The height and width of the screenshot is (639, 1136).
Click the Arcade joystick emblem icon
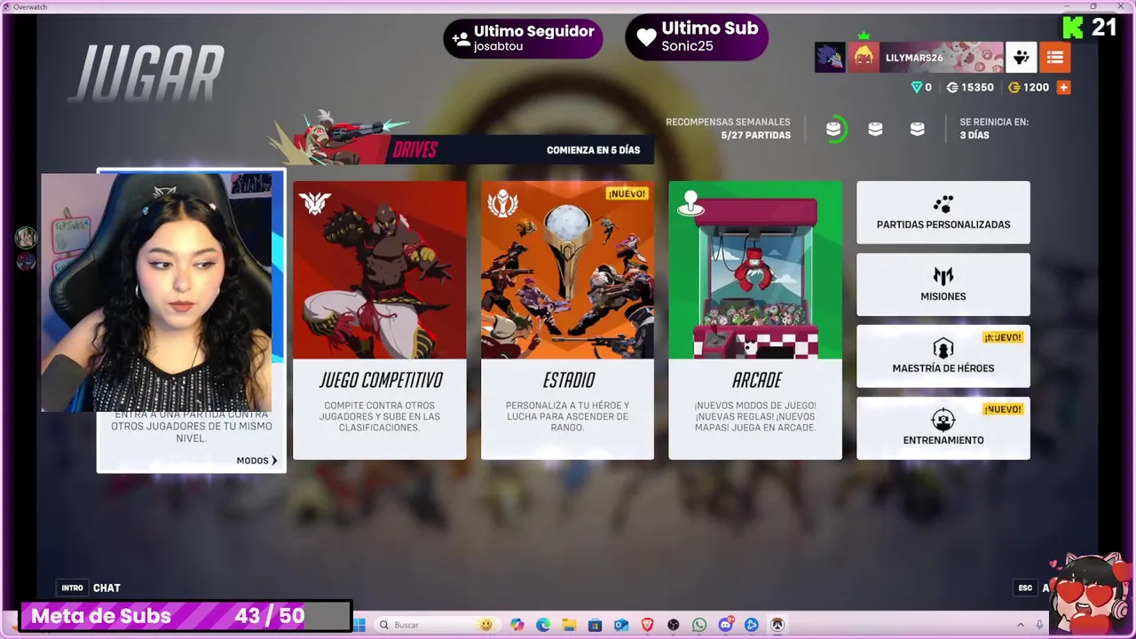(x=690, y=203)
